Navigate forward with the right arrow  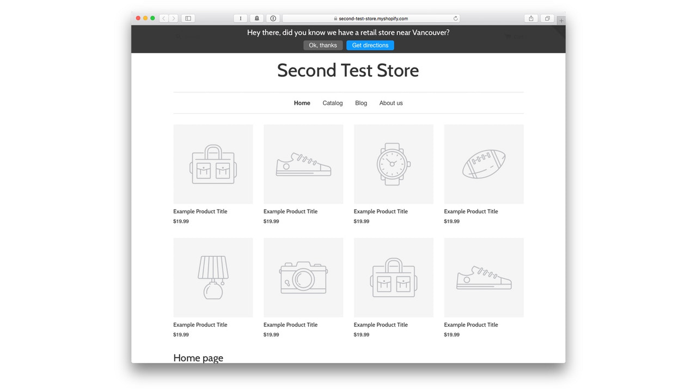173,18
